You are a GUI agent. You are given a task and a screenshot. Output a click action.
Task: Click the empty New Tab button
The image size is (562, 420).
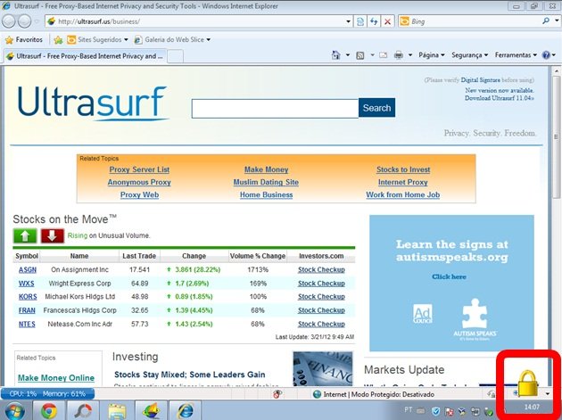point(175,56)
